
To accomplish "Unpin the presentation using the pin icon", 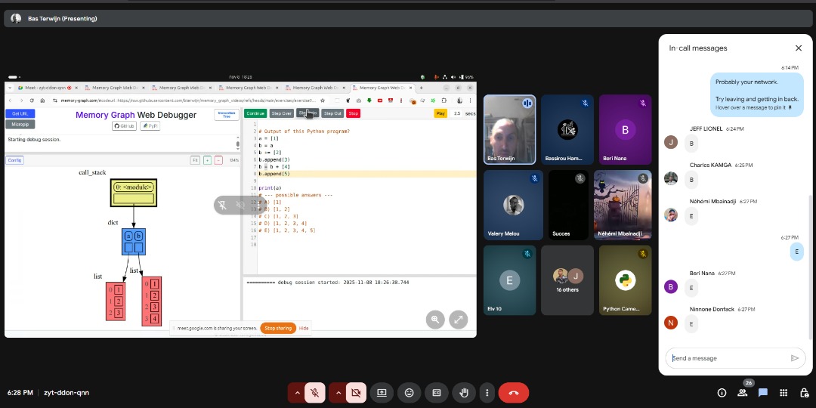I will click(222, 205).
